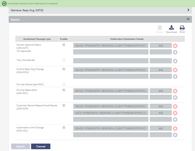The width and height of the screenshot is (195, 151).
Task: Add new destination under Control Resp Org Change
Action: [175, 76]
